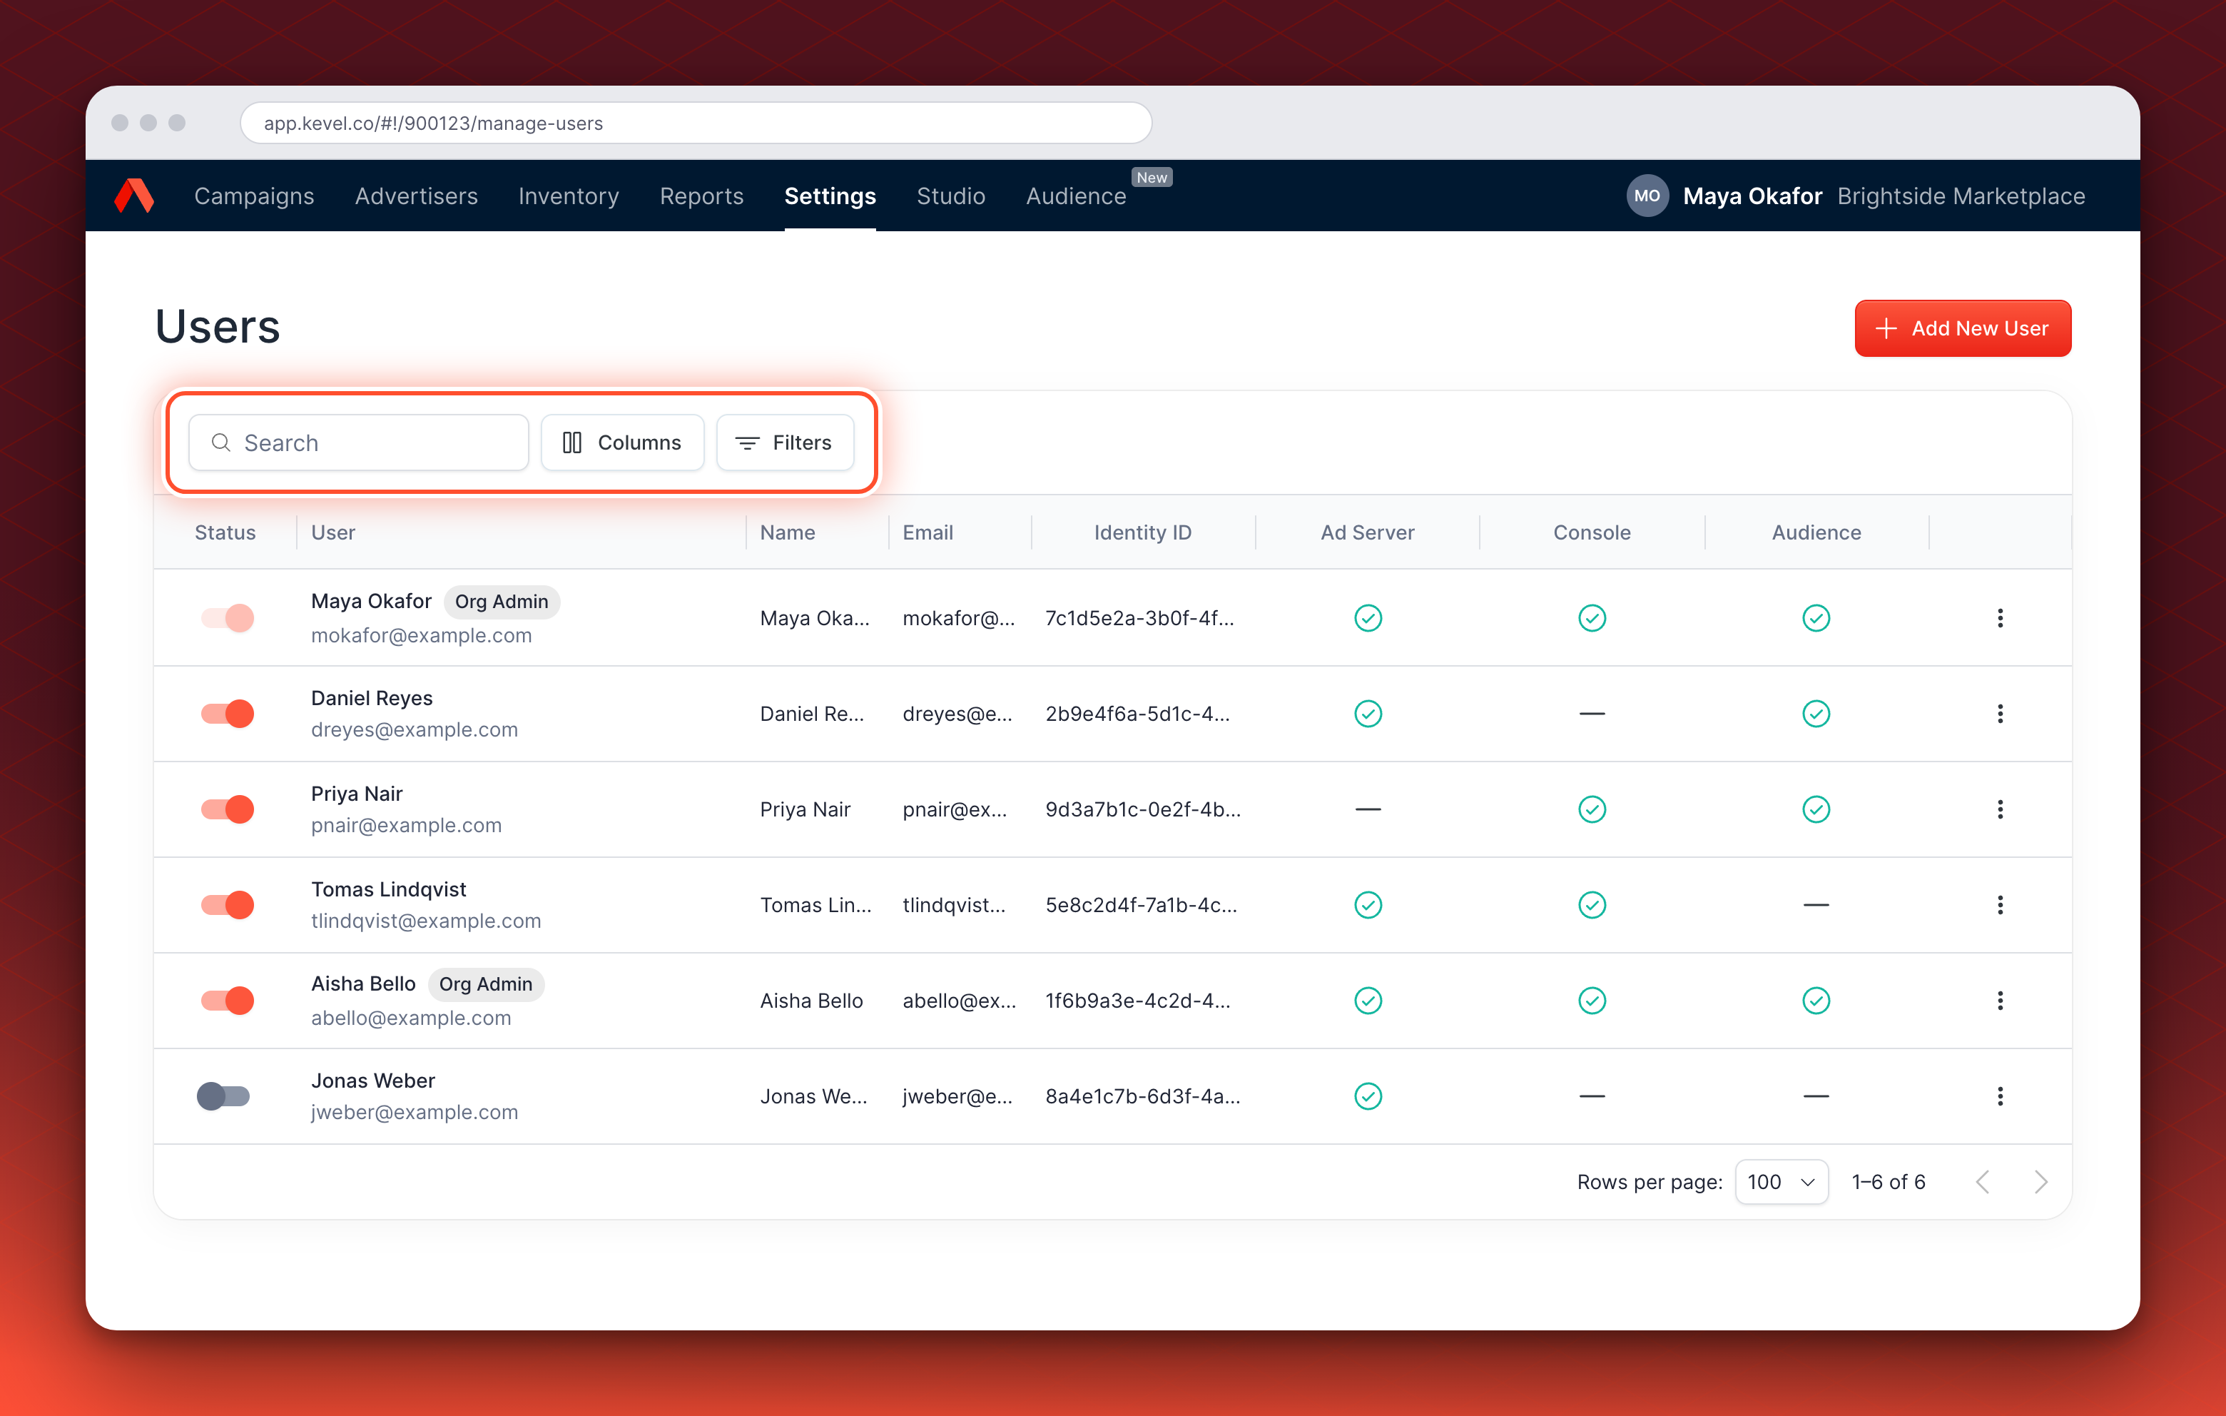Sort by Identity ID column header
This screenshot has width=2226, height=1416.
pos(1142,532)
